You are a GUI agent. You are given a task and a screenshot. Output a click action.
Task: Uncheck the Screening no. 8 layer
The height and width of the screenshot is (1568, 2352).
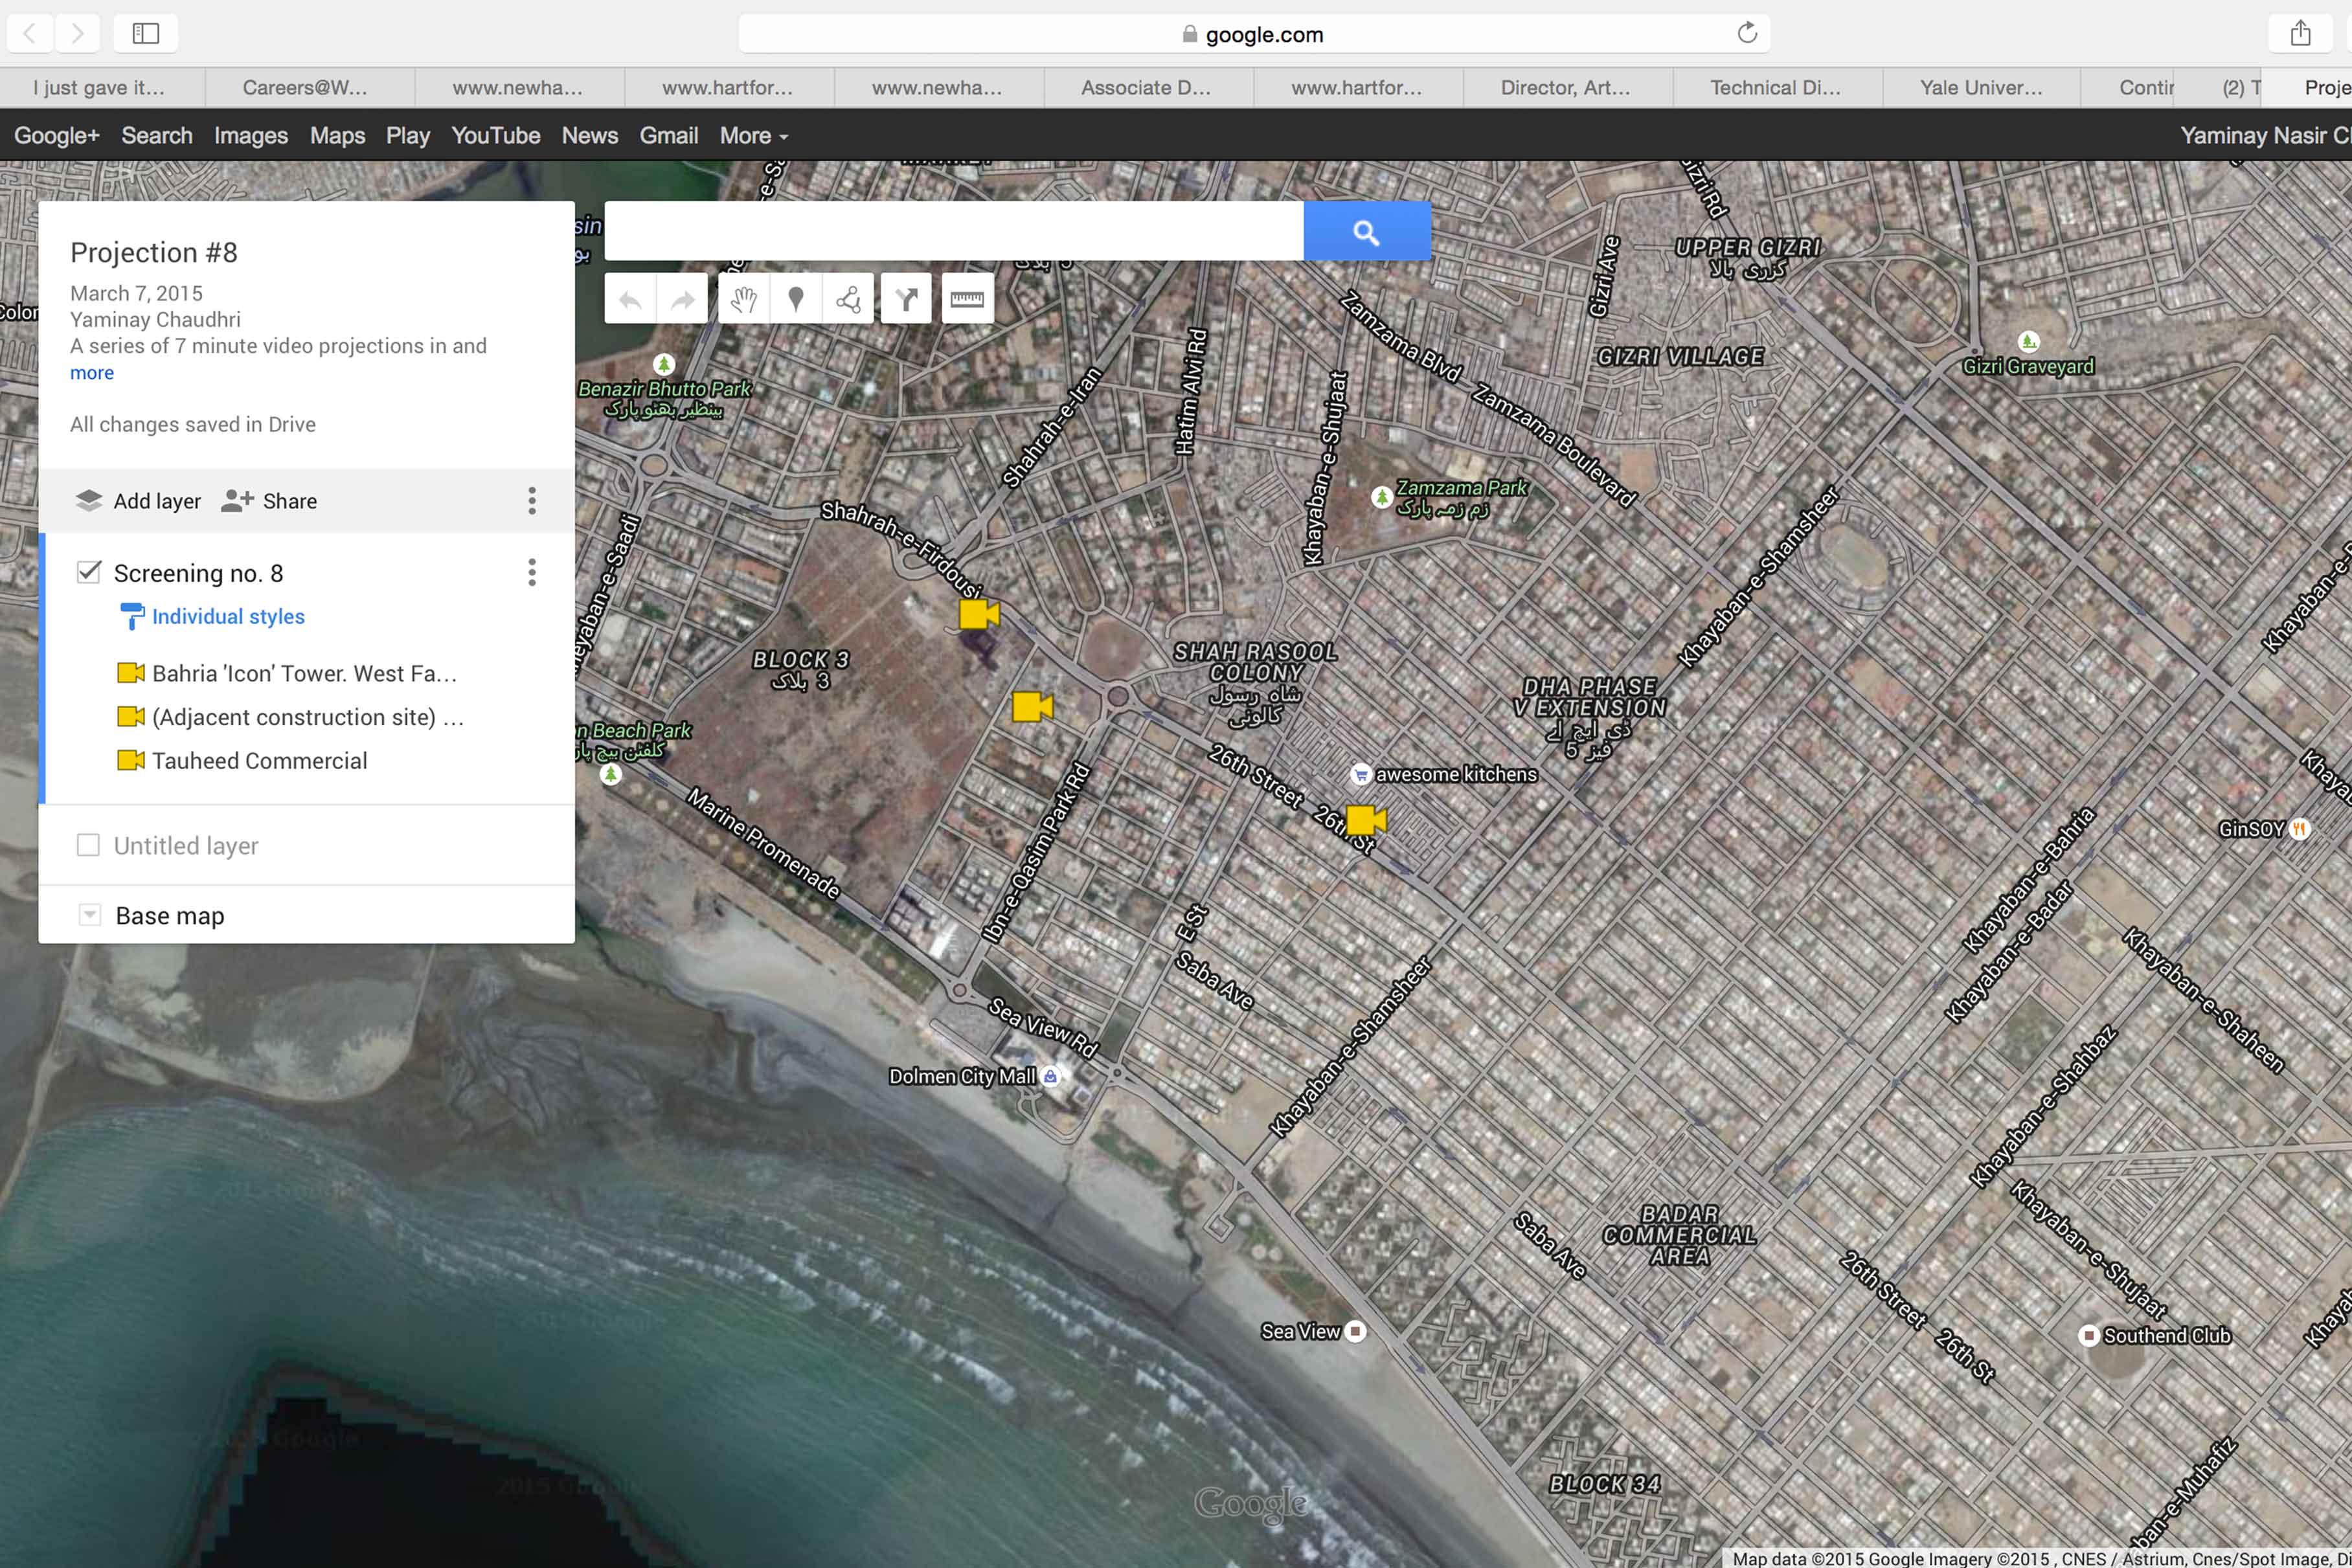(89, 572)
